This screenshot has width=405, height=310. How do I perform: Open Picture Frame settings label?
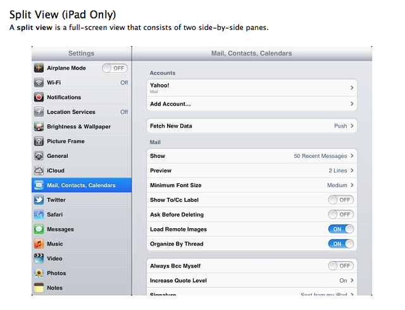(66, 141)
